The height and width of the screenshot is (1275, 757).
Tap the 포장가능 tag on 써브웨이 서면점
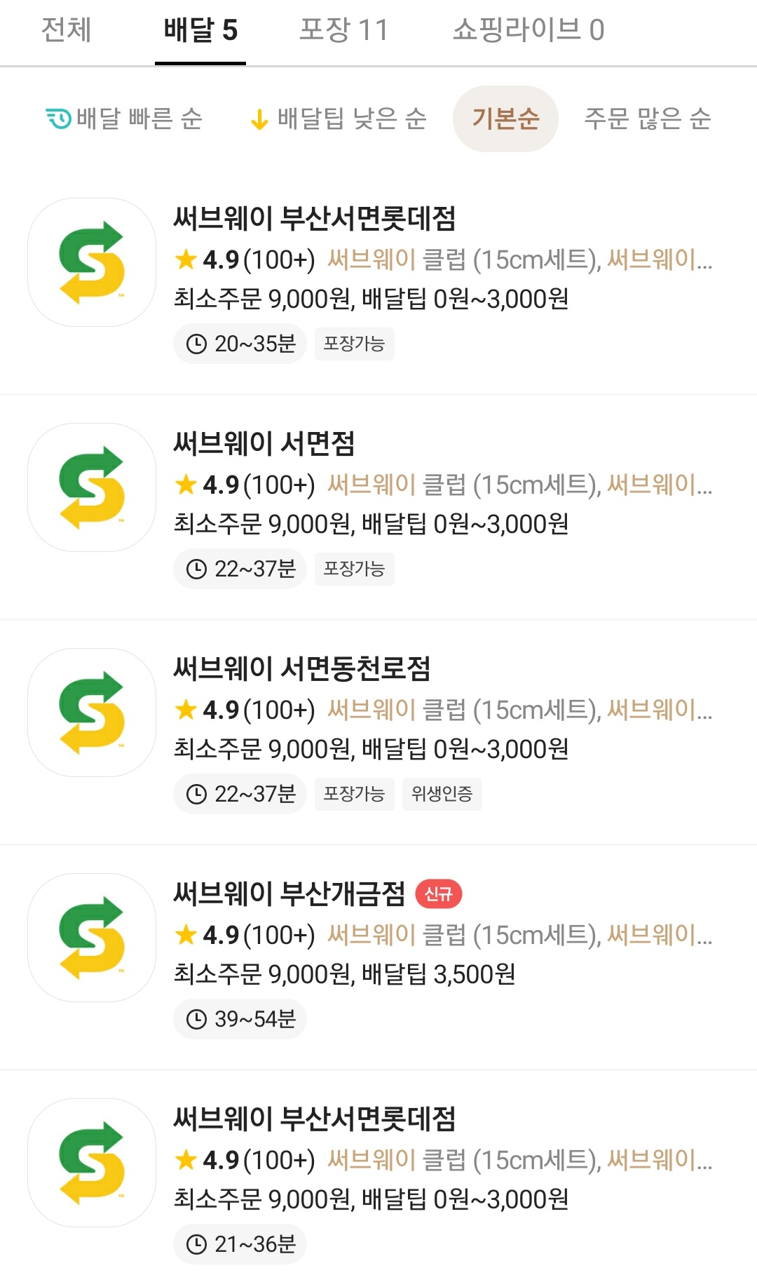(x=354, y=569)
